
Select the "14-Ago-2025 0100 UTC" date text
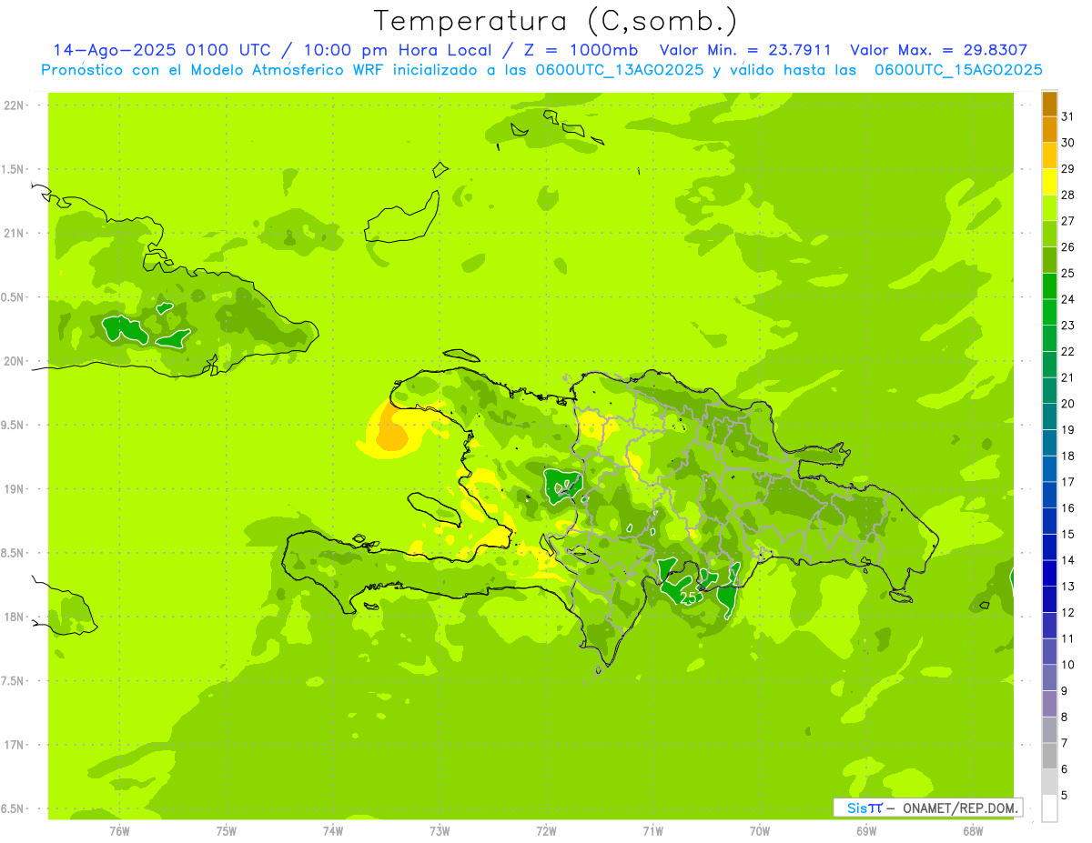[161, 50]
